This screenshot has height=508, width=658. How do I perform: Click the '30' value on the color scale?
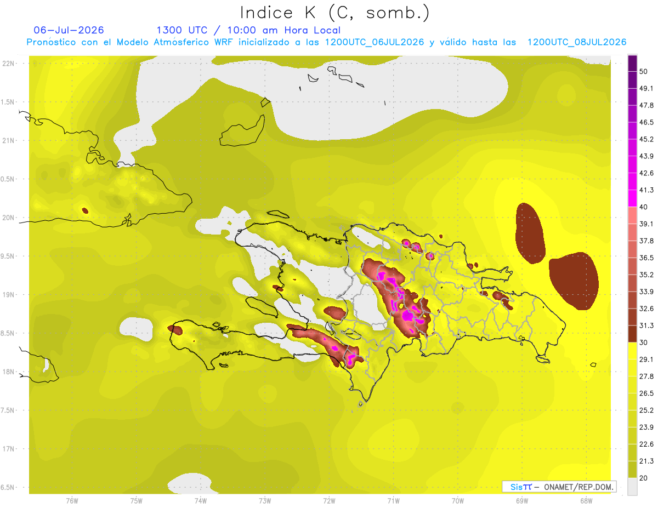tap(644, 343)
